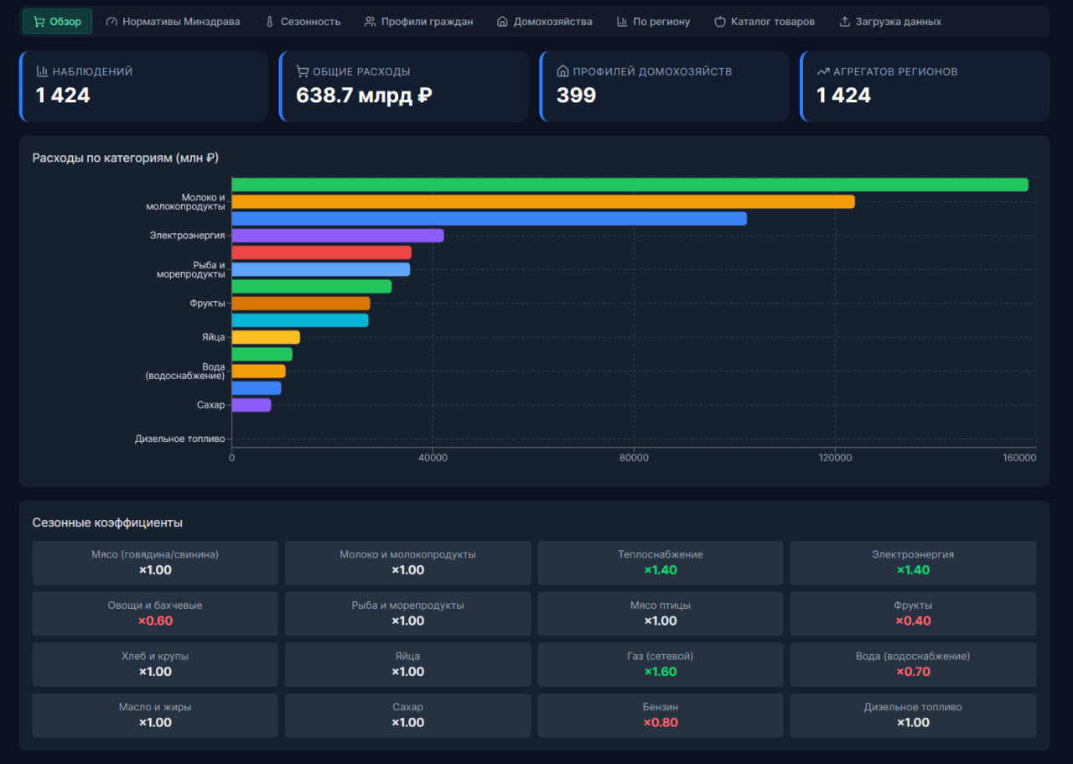Click the cart icon in the Общие расходы card
The width and height of the screenshot is (1073, 764).
(303, 71)
